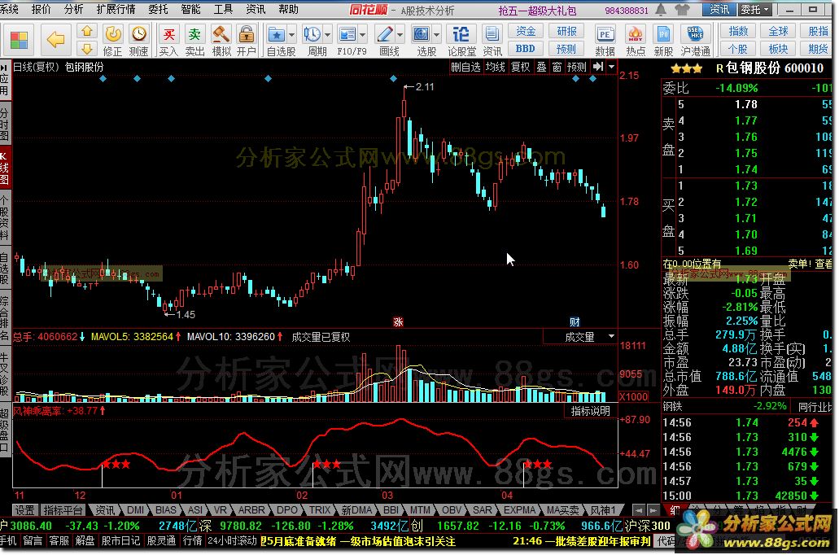Toggle the 叠 overlay option
The width and height of the screenshot is (839, 555).
point(541,67)
